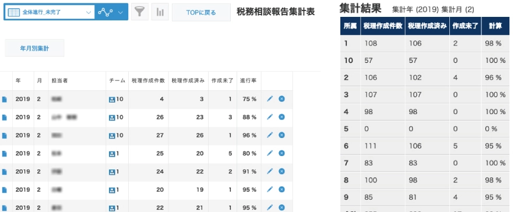Edit the record with 91 % progress
The image size is (514, 212).
(270, 171)
